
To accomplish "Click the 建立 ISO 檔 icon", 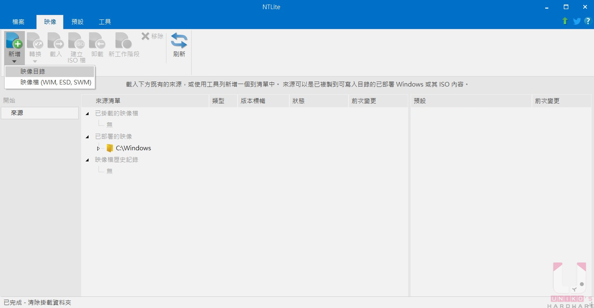I will [77, 41].
